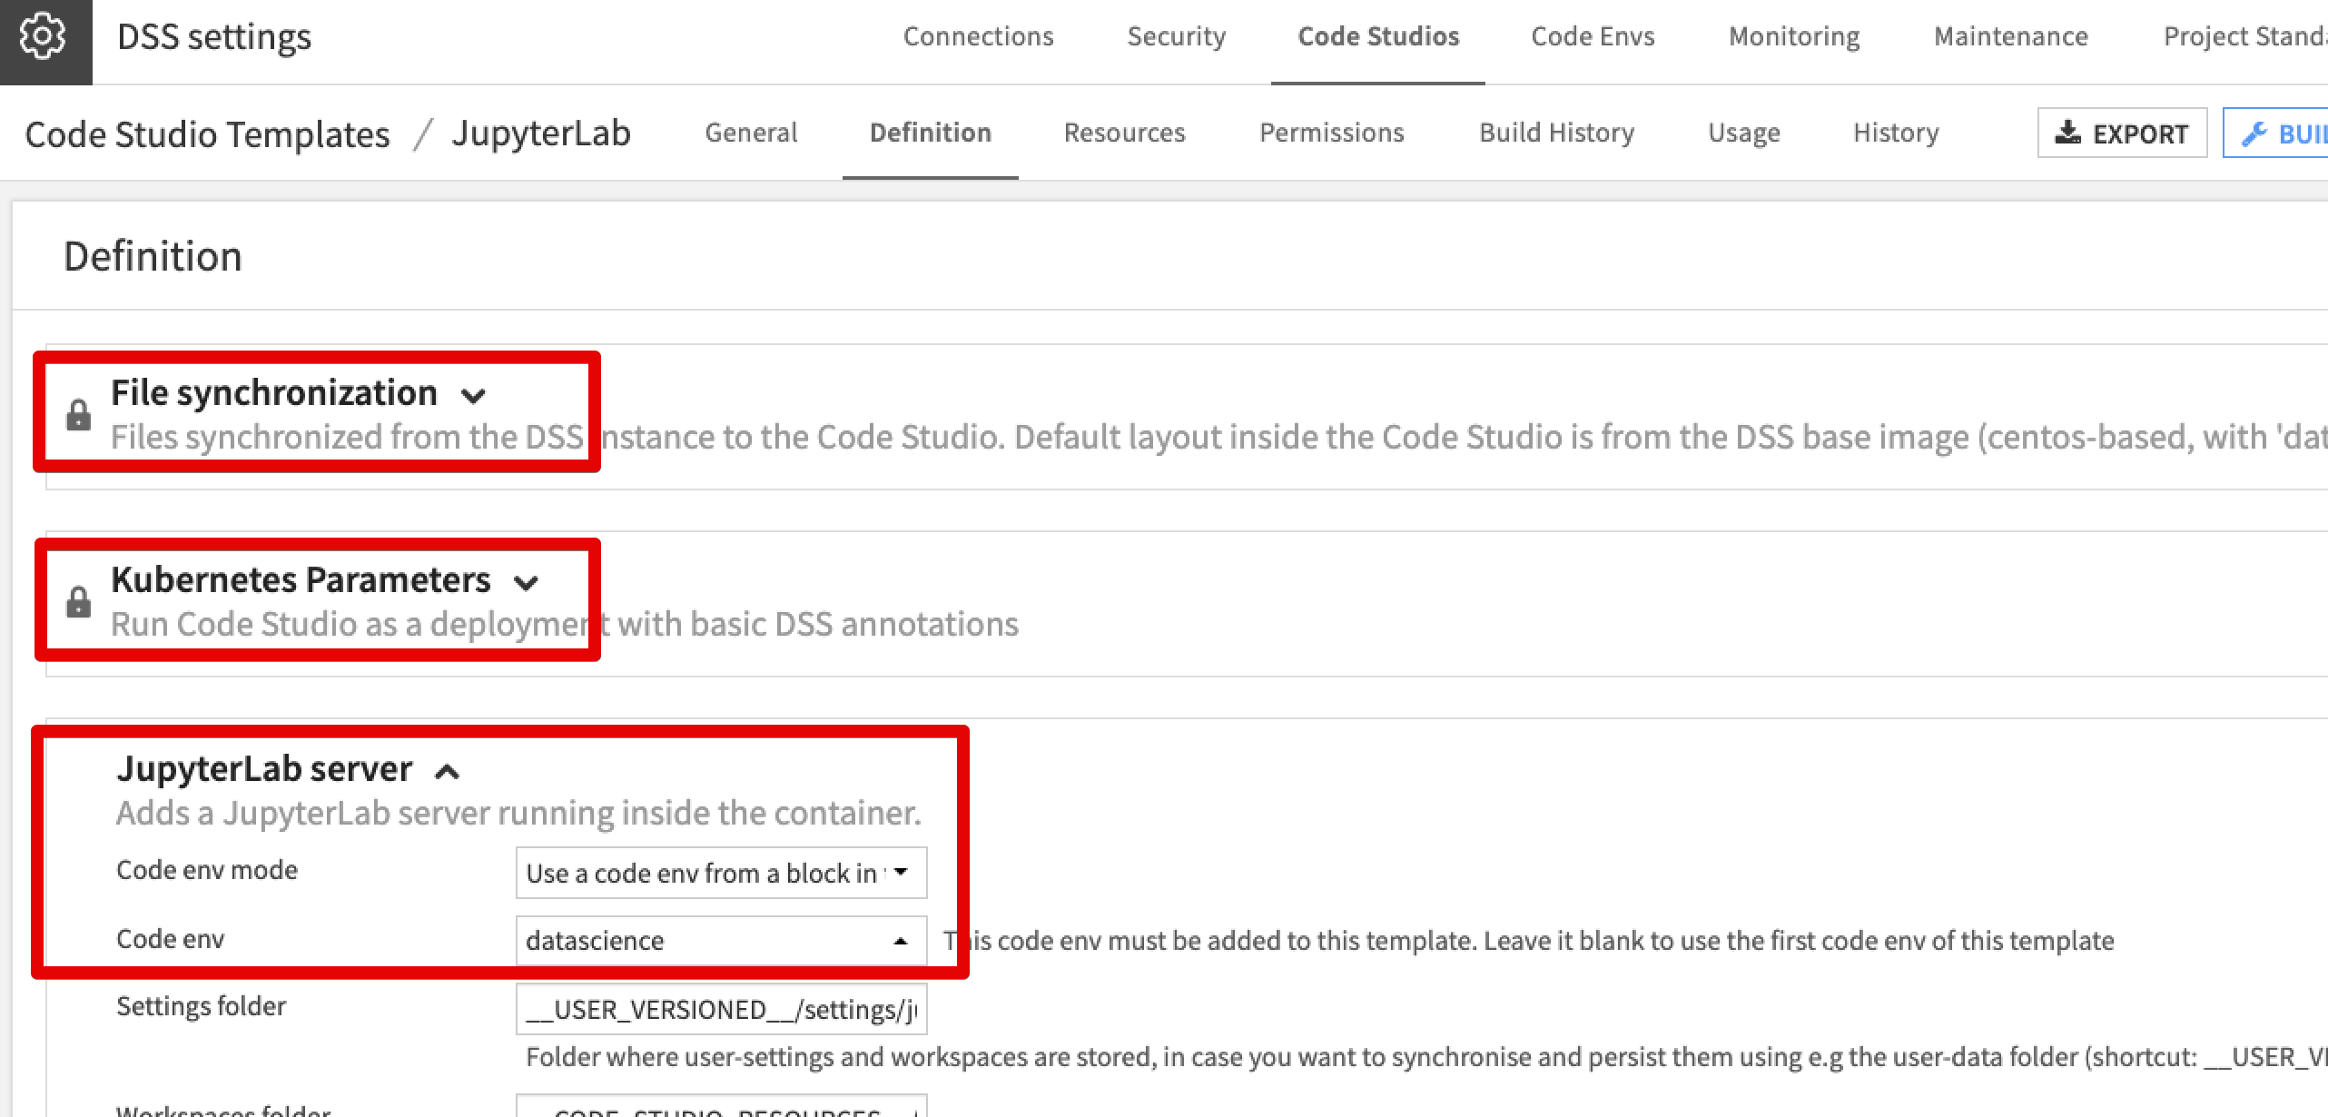Click the File synchronization section title

pyautogui.click(x=273, y=392)
